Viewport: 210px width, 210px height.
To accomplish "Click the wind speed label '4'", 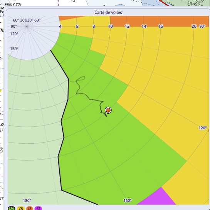I will coord(60,26).
